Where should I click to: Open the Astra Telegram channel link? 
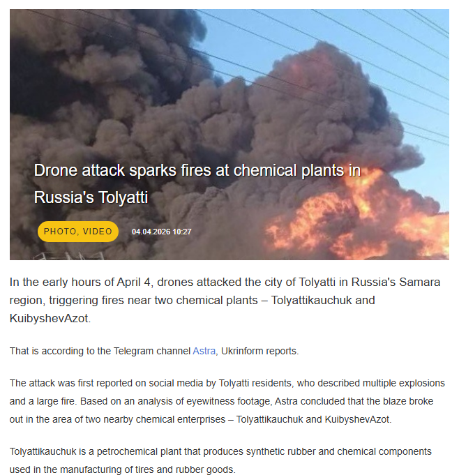point(204,351)
